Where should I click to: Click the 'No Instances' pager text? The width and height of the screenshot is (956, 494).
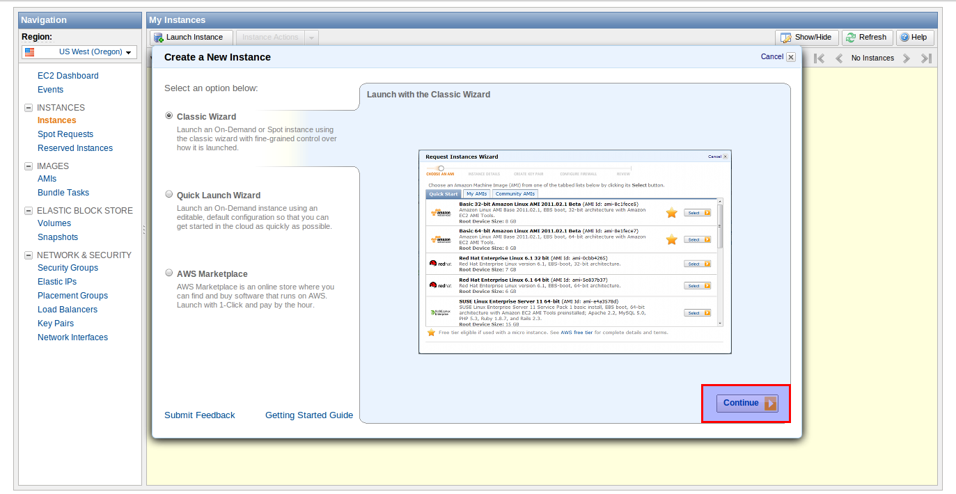(872, 58)
